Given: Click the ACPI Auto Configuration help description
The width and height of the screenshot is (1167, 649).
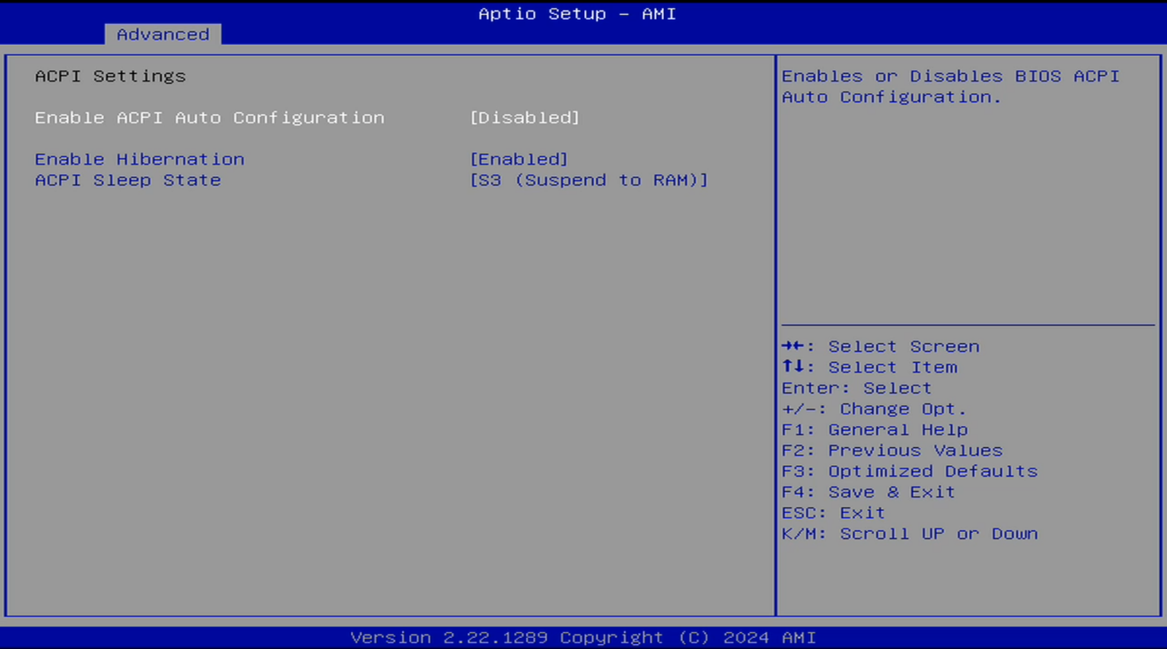Looking at the screenshot, I should (x=950, y=87).
